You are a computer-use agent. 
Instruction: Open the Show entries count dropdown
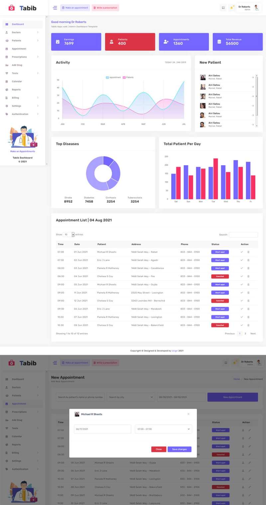tap(69, 235)
